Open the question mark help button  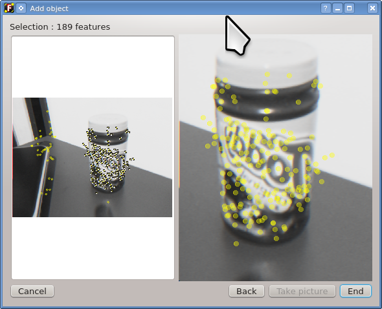(326, 8)
